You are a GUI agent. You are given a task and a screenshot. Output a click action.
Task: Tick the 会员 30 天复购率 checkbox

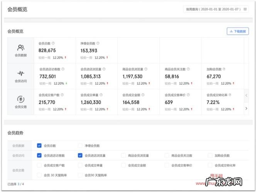[x=39, y=175]
